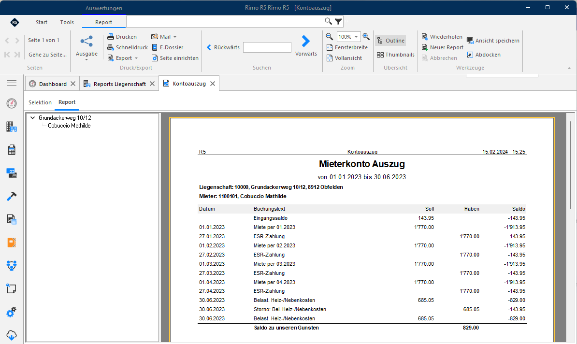
Task: Switch to the Selektion tab
Action: tap(40, 102)
